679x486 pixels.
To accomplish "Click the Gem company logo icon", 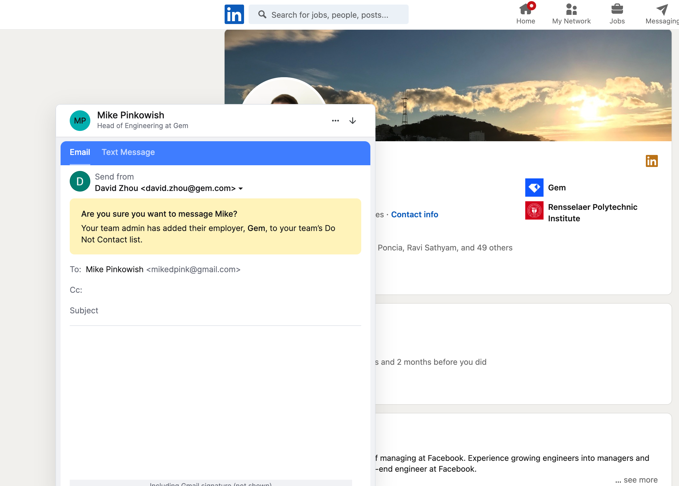I will pos(534,188).
